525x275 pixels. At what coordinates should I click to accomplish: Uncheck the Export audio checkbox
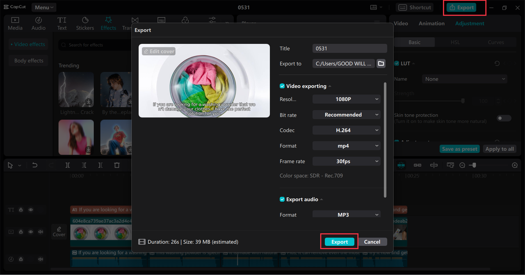point(282,199)
